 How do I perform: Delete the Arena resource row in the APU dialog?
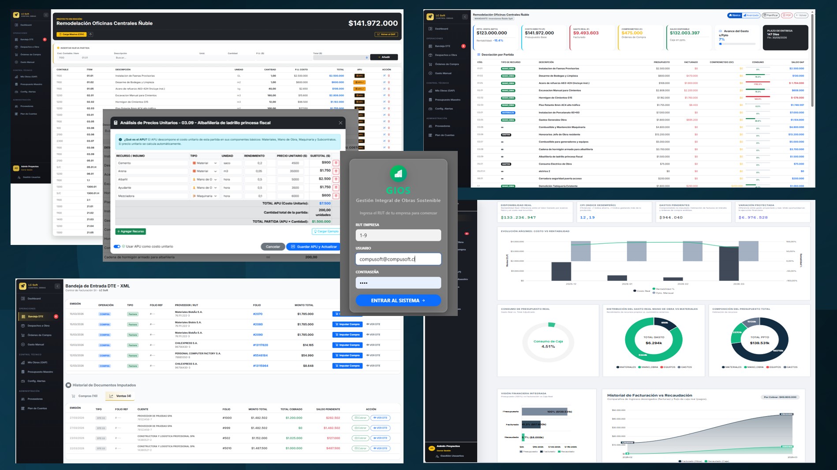(336, 171)
